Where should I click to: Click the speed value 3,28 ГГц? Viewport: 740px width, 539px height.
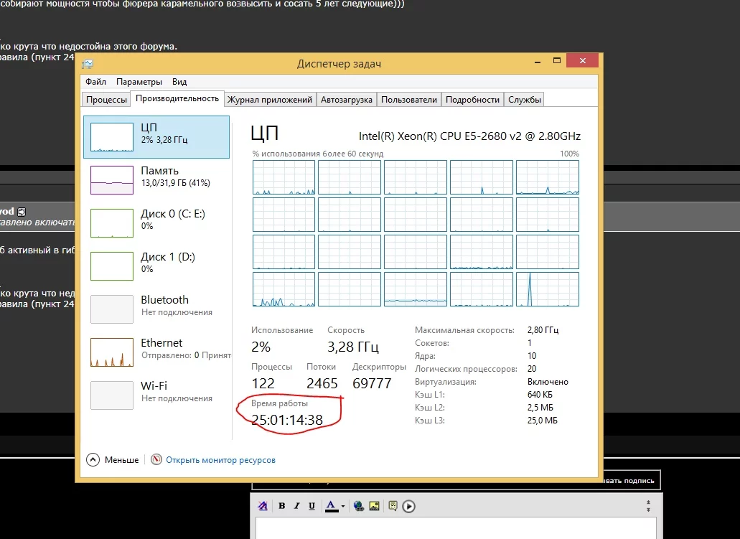353,347
